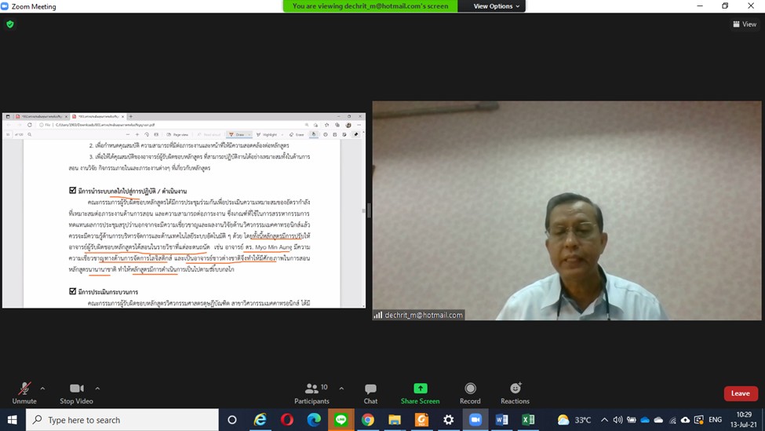Open the Chrome browser in the taskbar
Image resolution: width=765 pixels, height=431 pixels.
(x=367, y=420)
